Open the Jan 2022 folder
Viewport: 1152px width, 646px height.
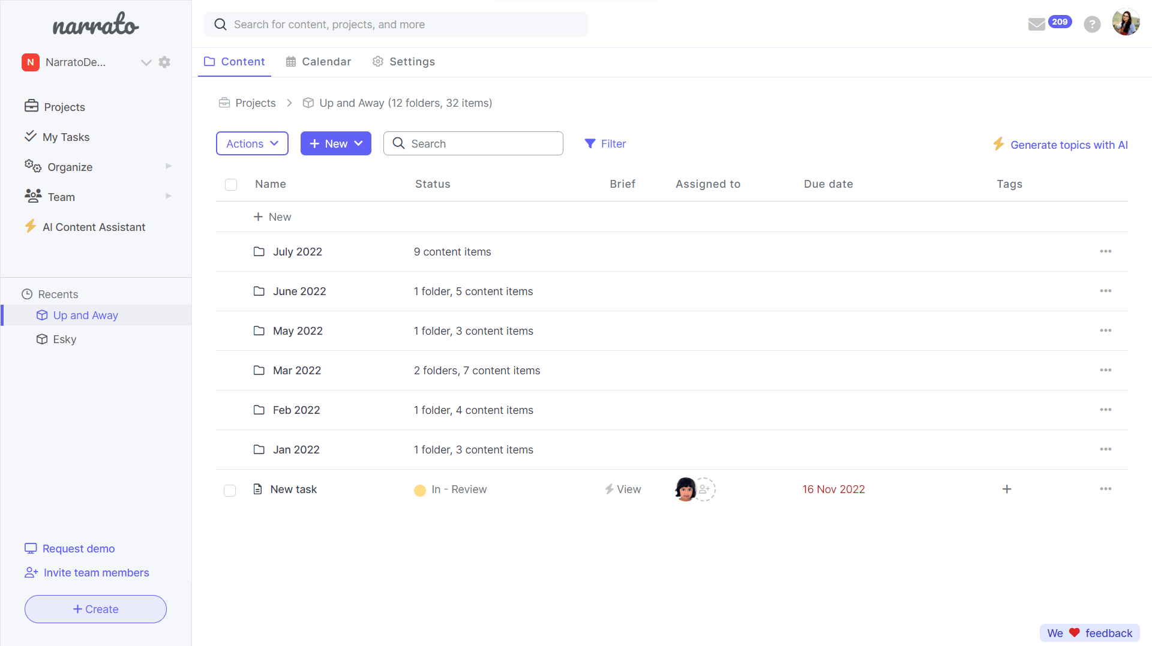click(x=296, y=450)
